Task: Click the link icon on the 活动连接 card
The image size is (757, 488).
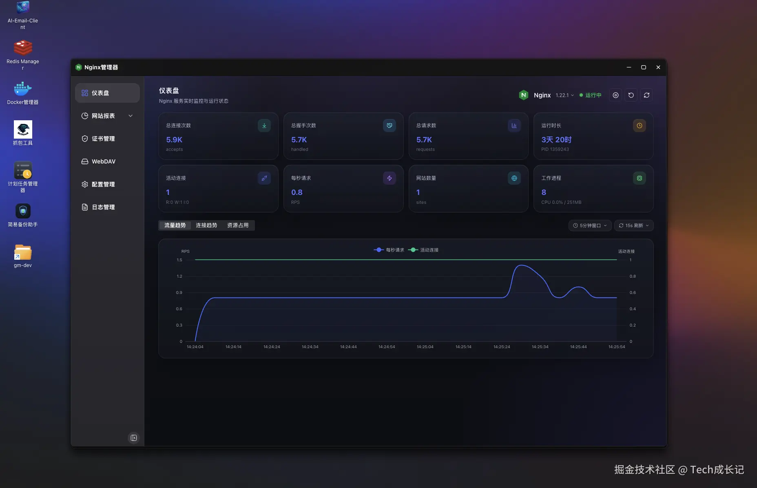Action: pos(264,178)
